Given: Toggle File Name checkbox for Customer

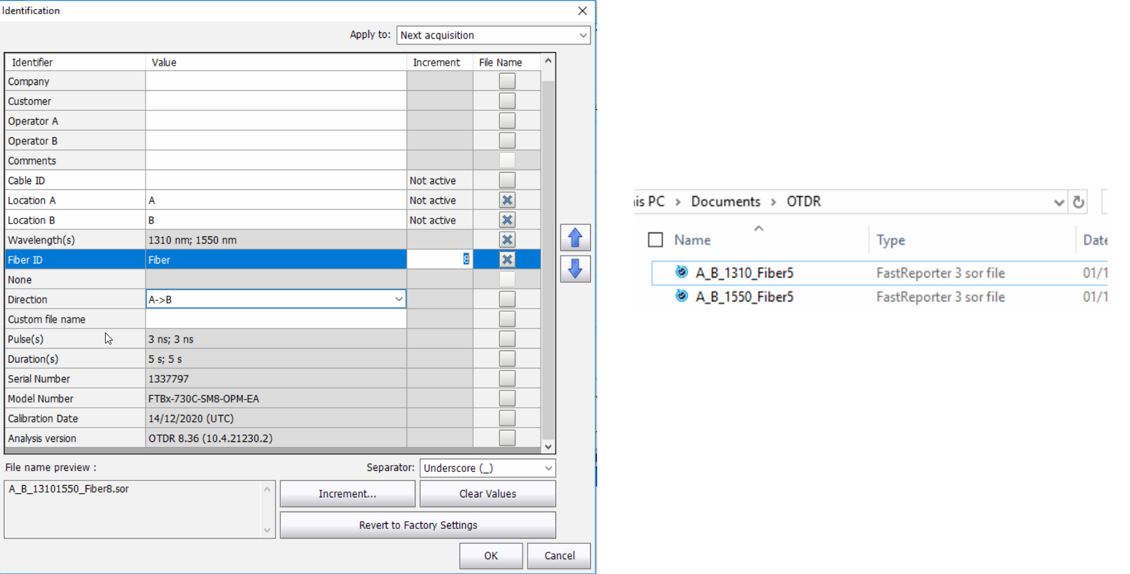Looking at the screenshot, I should 507,101.
